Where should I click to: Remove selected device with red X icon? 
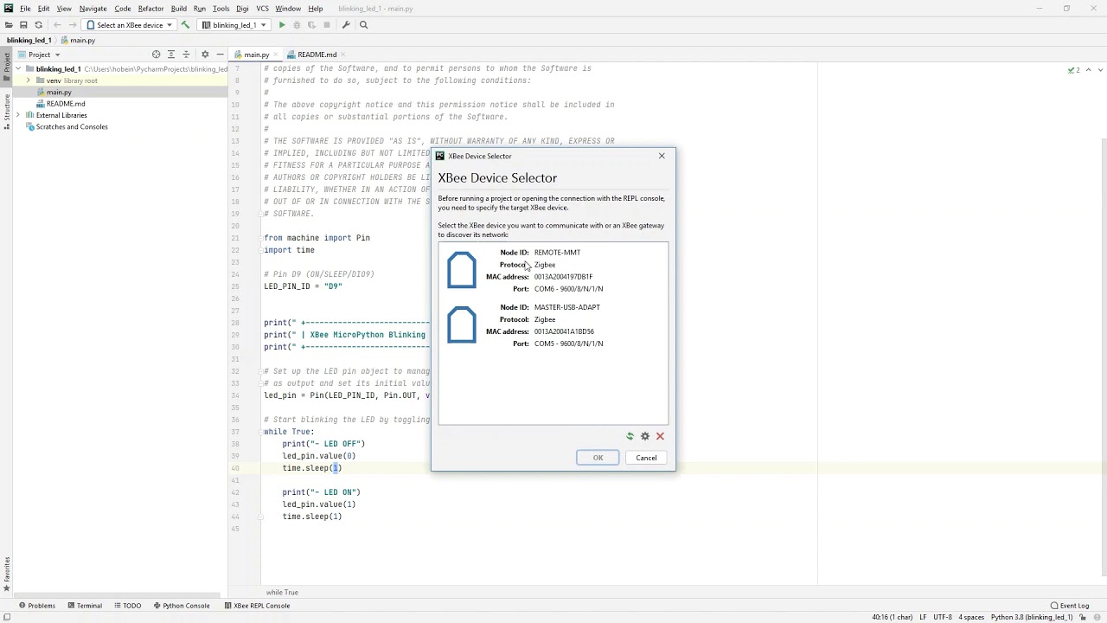[660, 436]
